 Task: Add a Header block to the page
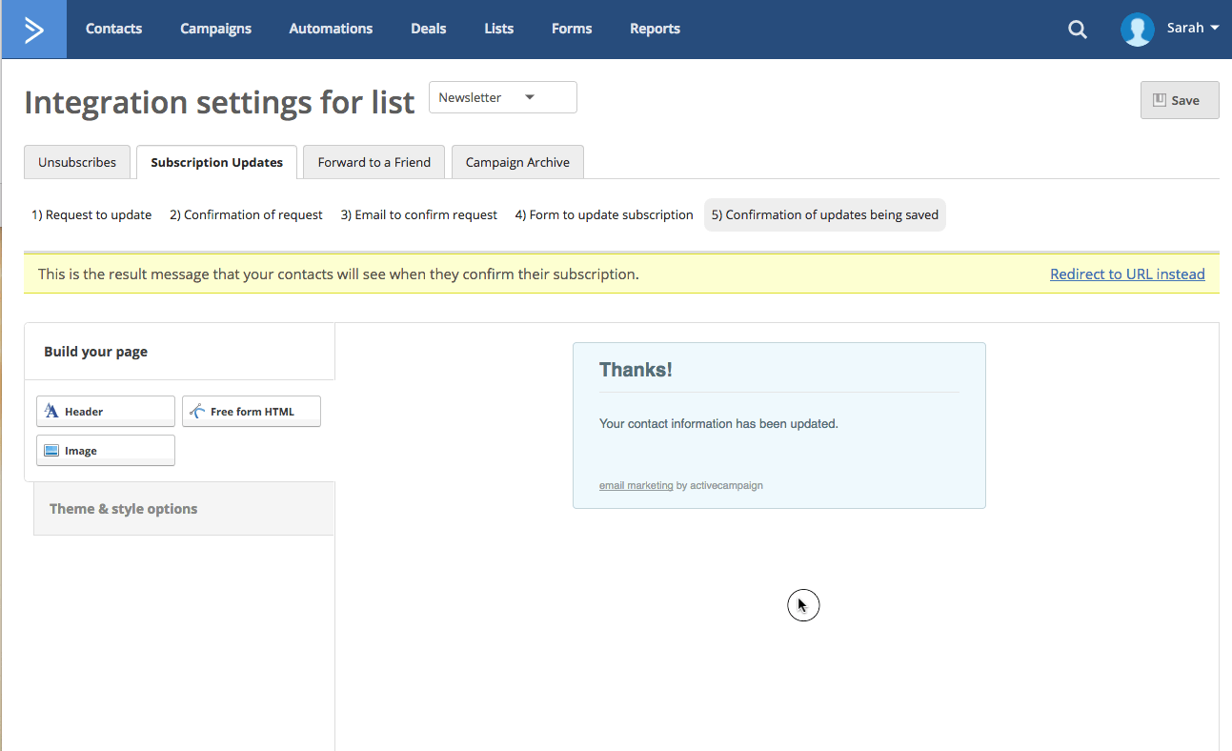point(105,411)
